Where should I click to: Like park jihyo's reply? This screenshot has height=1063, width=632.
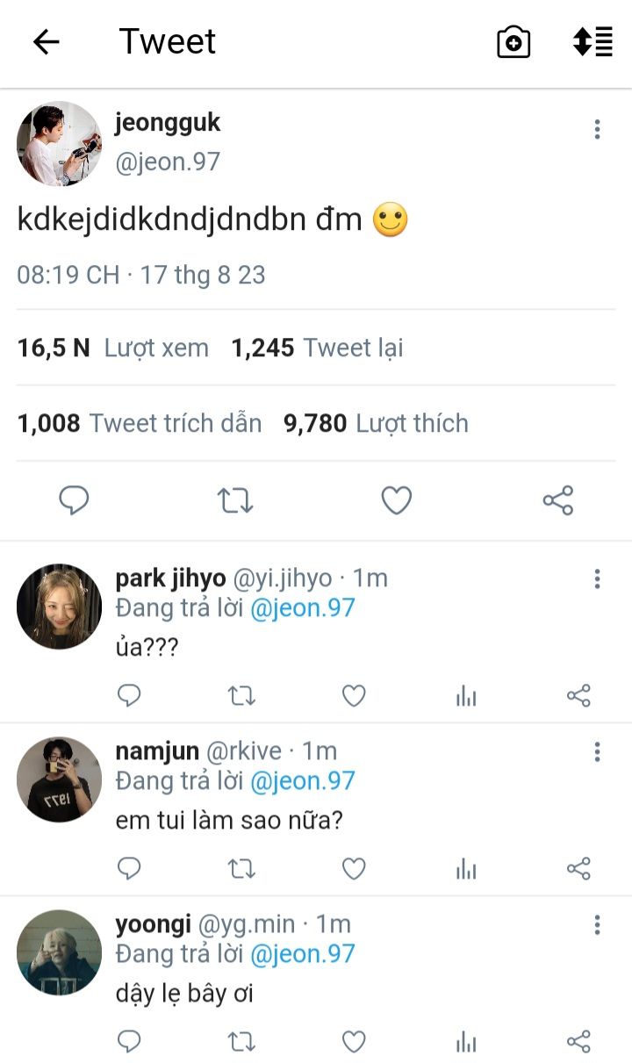354,696
